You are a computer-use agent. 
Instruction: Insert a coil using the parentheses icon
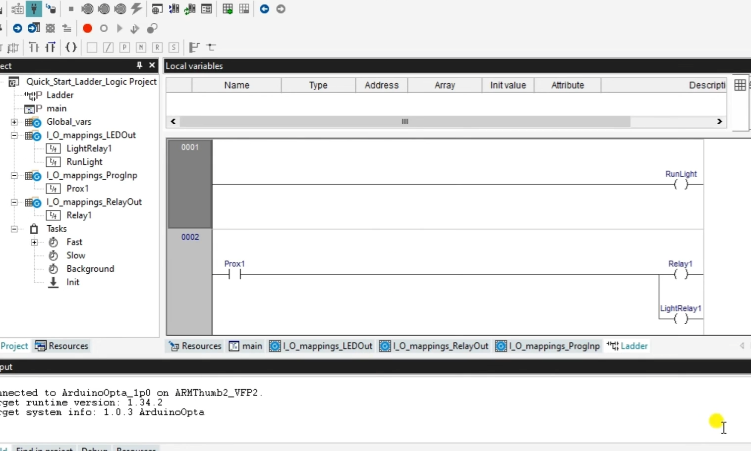pos(71,48)
